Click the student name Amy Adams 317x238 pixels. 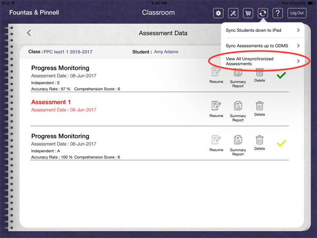tap(166, 52)
